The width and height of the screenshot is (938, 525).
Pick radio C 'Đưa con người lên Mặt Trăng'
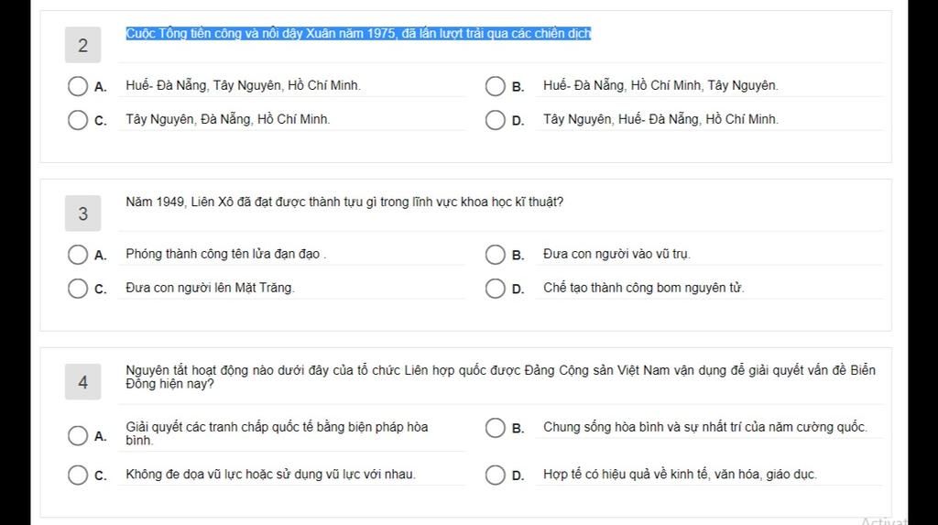[x=78, y=289]
